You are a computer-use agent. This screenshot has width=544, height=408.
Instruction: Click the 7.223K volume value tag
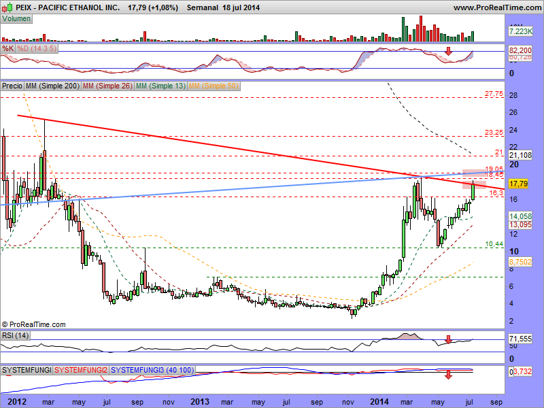(520, 31)
